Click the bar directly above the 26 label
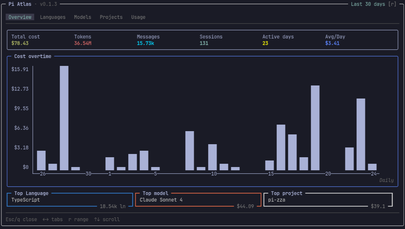Viewport: 405px width, 229px height. (x=41, y=160)
